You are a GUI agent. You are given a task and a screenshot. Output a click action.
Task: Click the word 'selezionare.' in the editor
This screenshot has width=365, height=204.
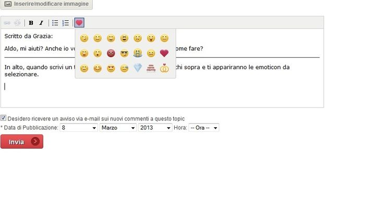(21, 74)
